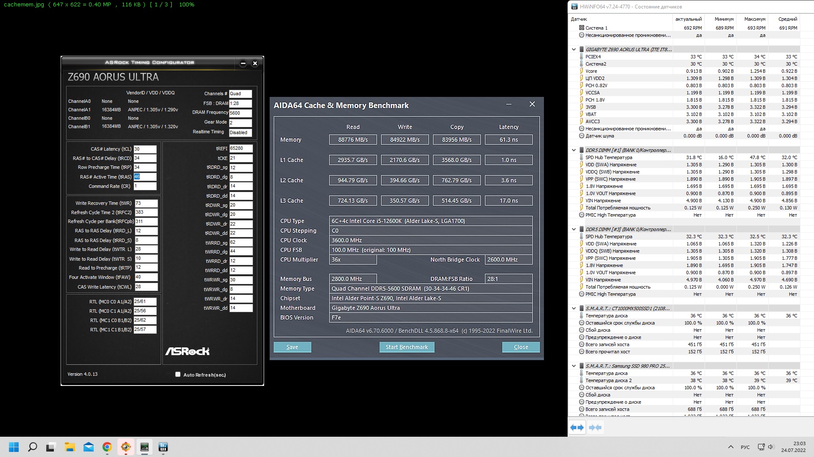Viewport: 814px width, 457px height.
Task: Collapse DDR5 DIMM [#1] sensor group
Action: (x=574, y=150)
